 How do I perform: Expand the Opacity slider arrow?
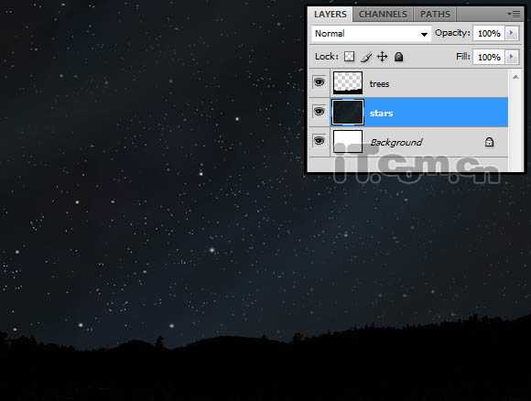(512, 33)
